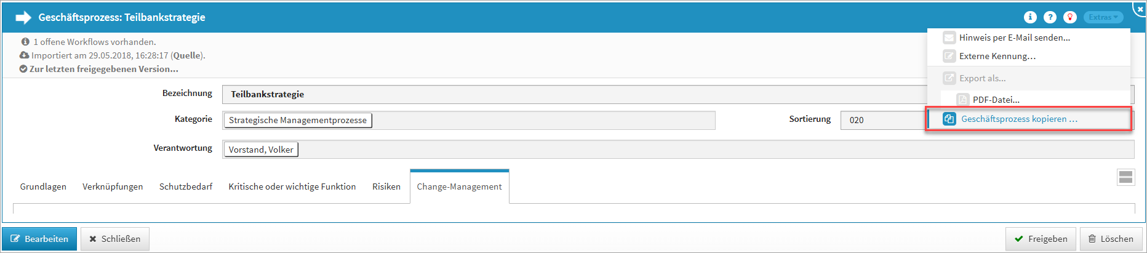Viewport: 1147px width, 253px height.
Task: Open 'Zur letzten freigegebenen Version...' link
Action: [x=103, y=69]
